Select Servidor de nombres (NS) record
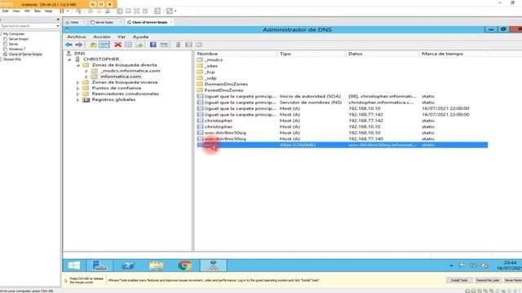 click(342, 103)
